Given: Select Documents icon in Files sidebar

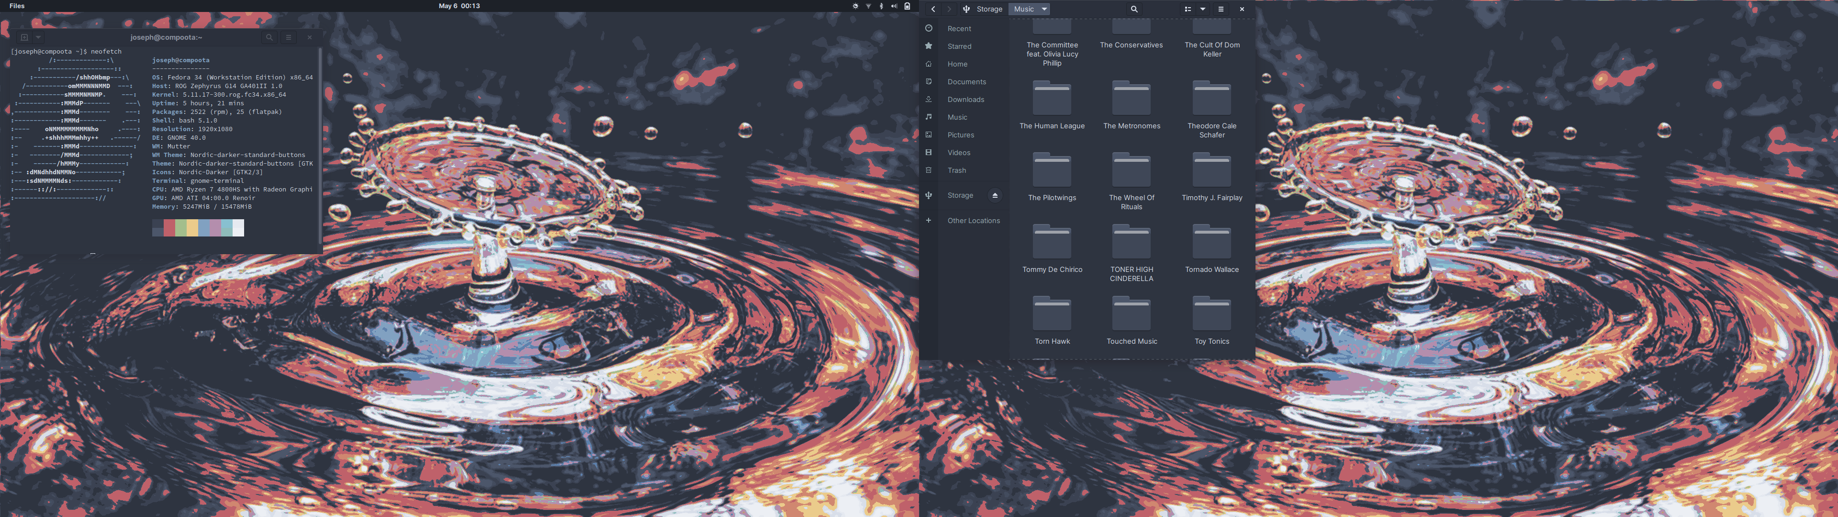Looking at the screenshot, I should click(928, 81).
